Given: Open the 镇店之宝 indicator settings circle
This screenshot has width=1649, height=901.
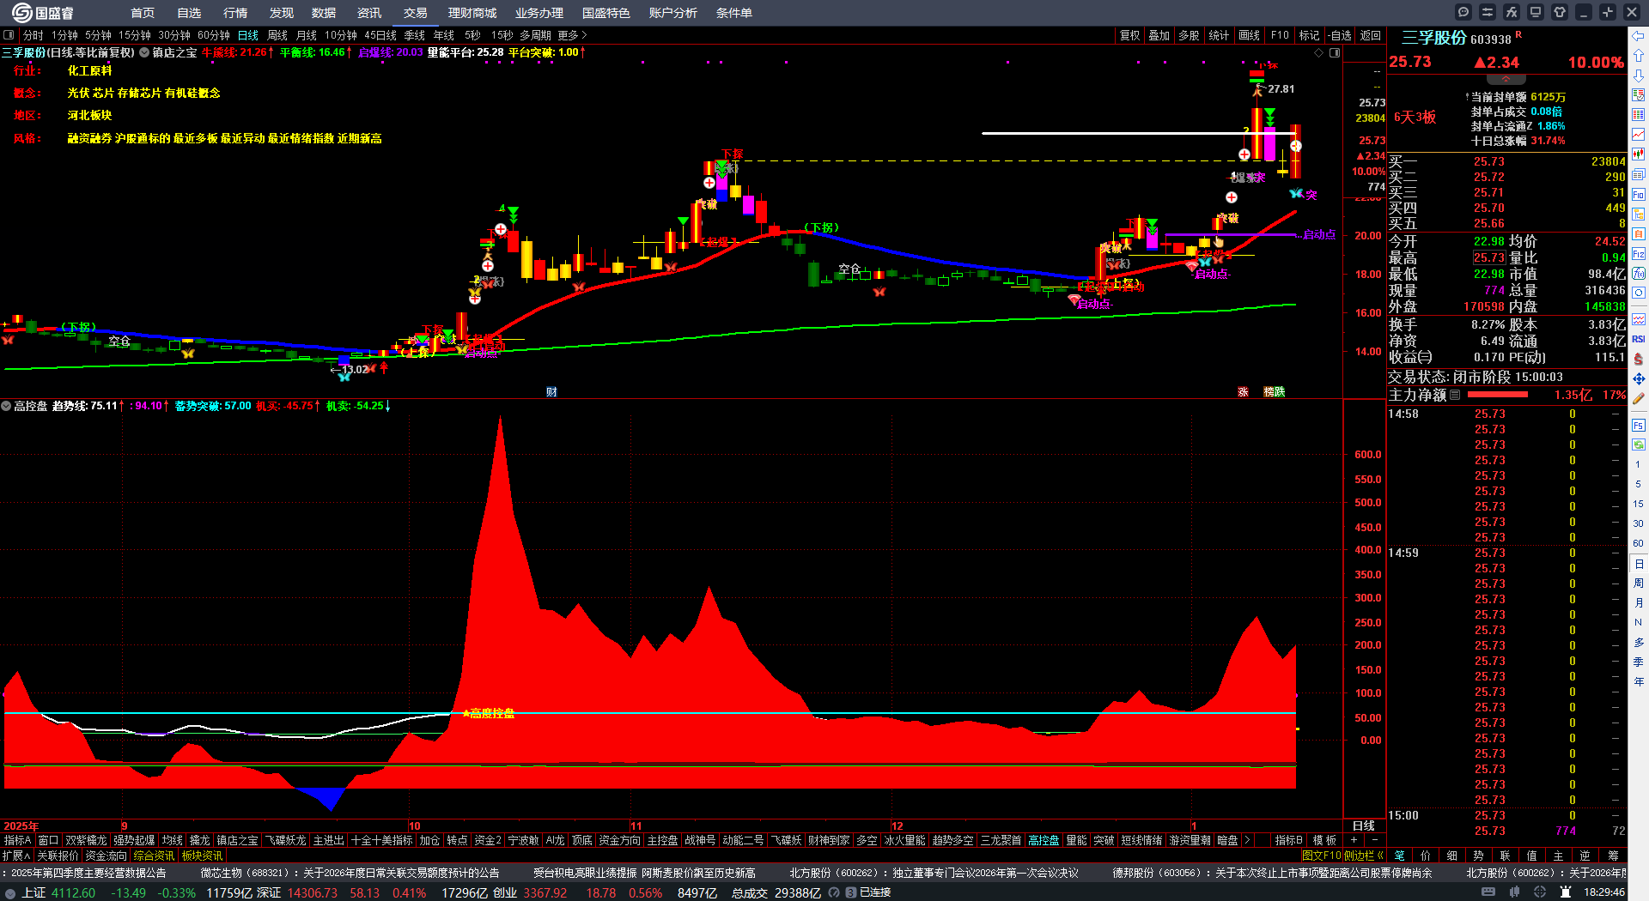Looking at the screenshot, I should (x=144, y=52).
